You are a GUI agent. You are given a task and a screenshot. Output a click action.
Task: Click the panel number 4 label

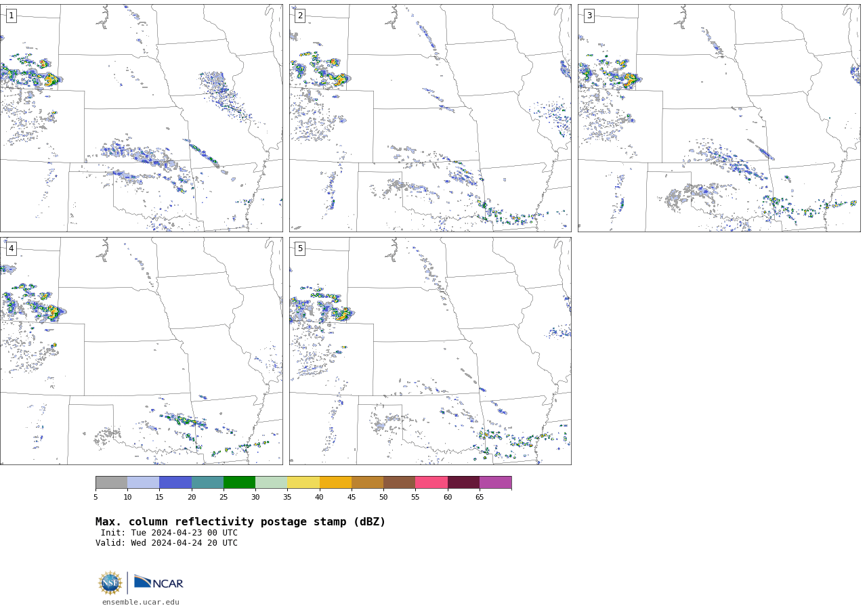tap(11, 248)
